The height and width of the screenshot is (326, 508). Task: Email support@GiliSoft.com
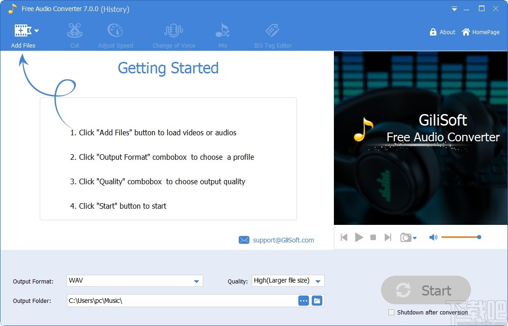(283, 240)
